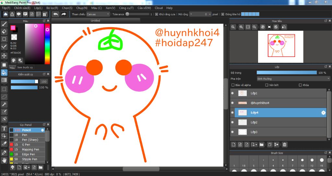Image resolution: width=332 pixels, height=176 pixels.
Task: Select the Edge Pen brush
Action: [x=27, y=154]
